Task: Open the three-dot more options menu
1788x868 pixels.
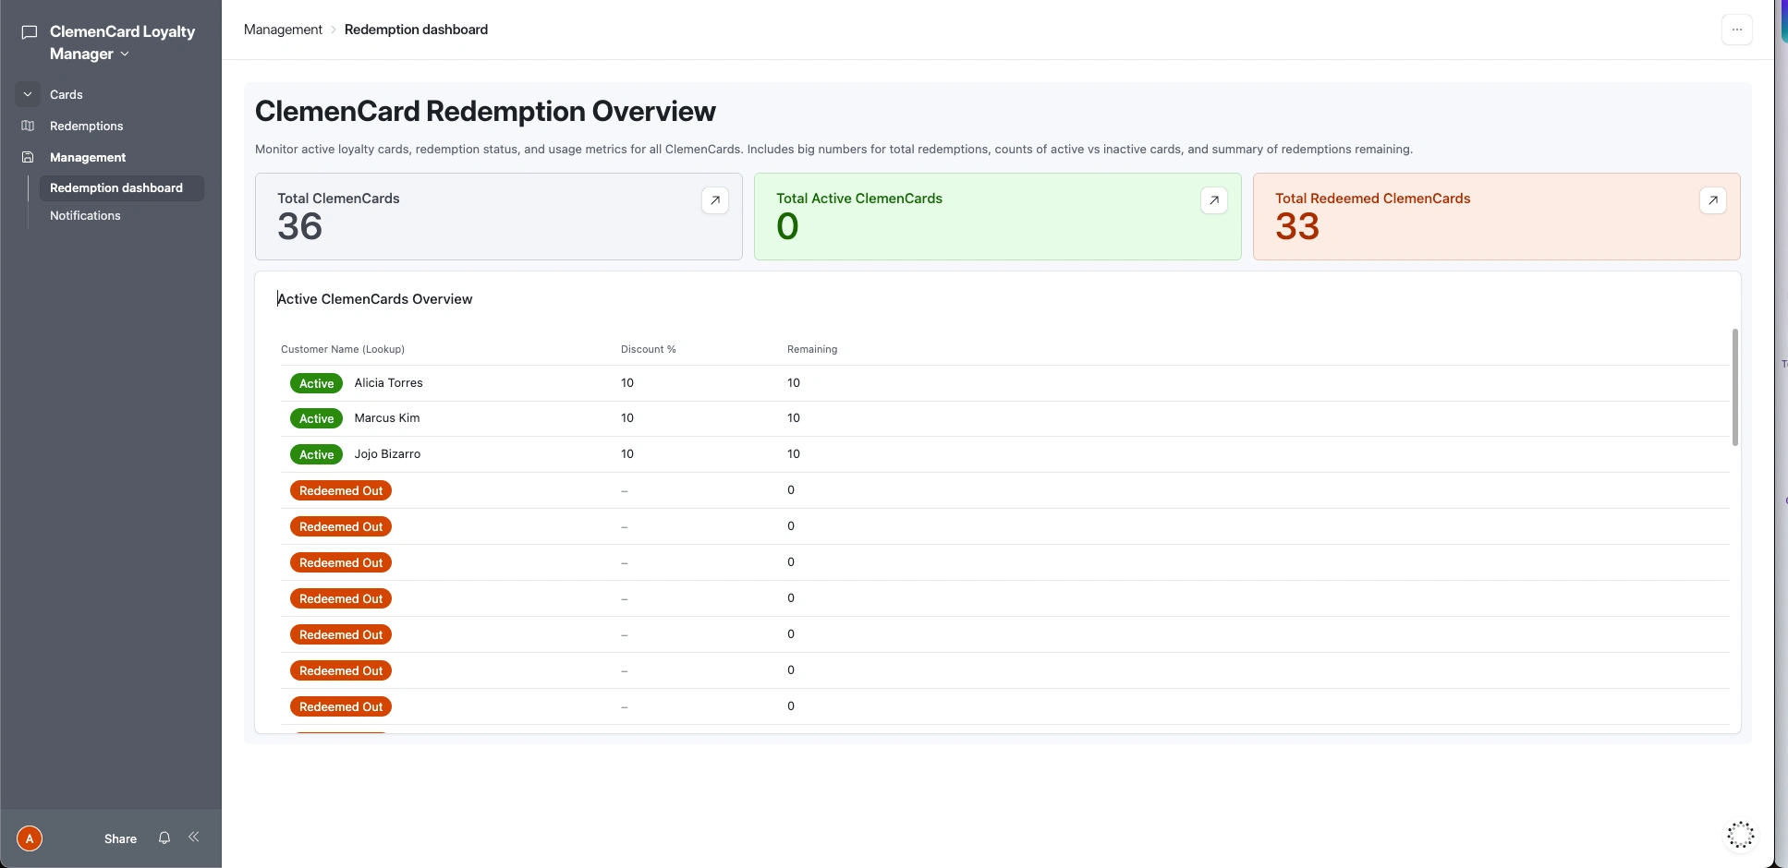Action: tap(1736, 30)
